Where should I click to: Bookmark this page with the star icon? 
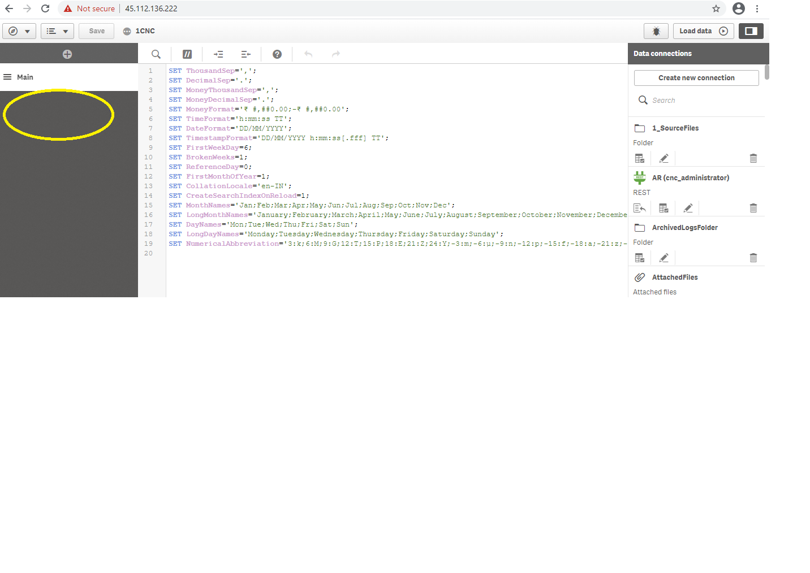(x=716, y=8)
